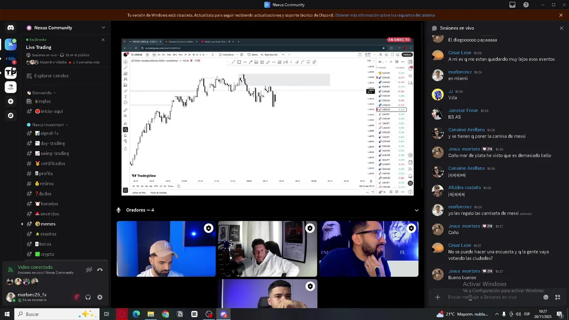
Task: Open the inicia-aqui channel
Action: click(67, 111)
